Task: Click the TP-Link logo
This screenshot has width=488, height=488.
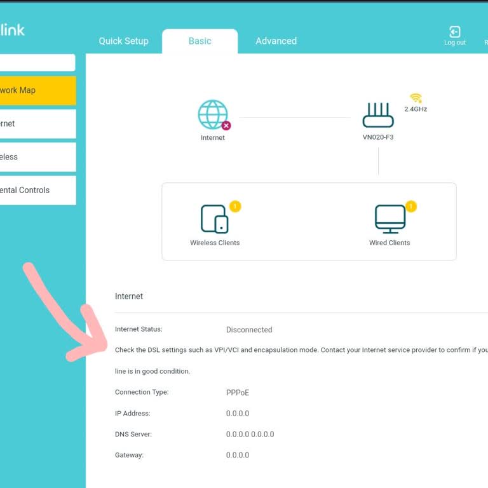Action: pyautogui.click(x=13, y=30)
